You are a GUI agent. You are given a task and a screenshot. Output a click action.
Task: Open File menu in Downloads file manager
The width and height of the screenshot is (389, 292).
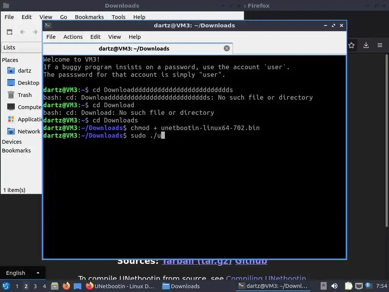tap(9, 17)
